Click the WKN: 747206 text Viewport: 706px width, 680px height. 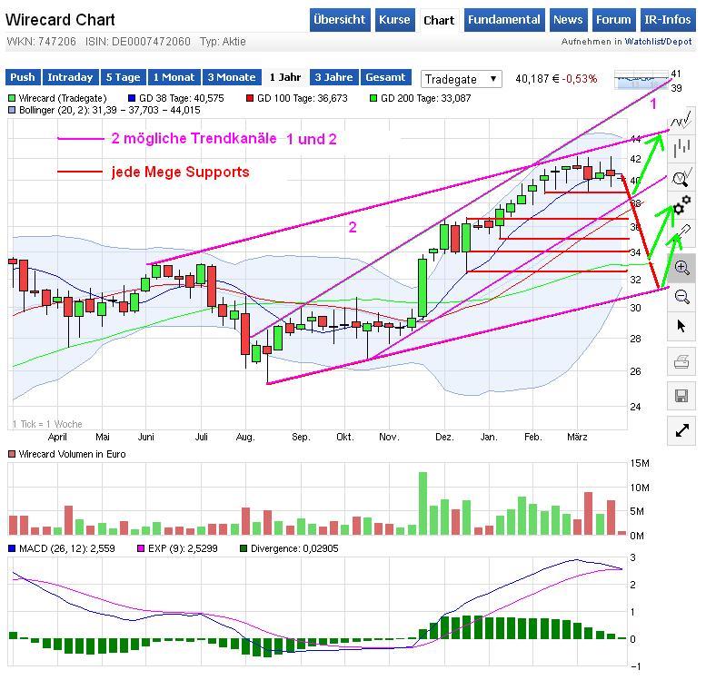pyautogui.click(x=42, y=42)
